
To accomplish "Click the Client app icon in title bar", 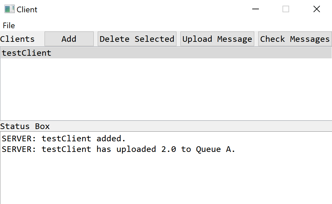I will [9, 9].
